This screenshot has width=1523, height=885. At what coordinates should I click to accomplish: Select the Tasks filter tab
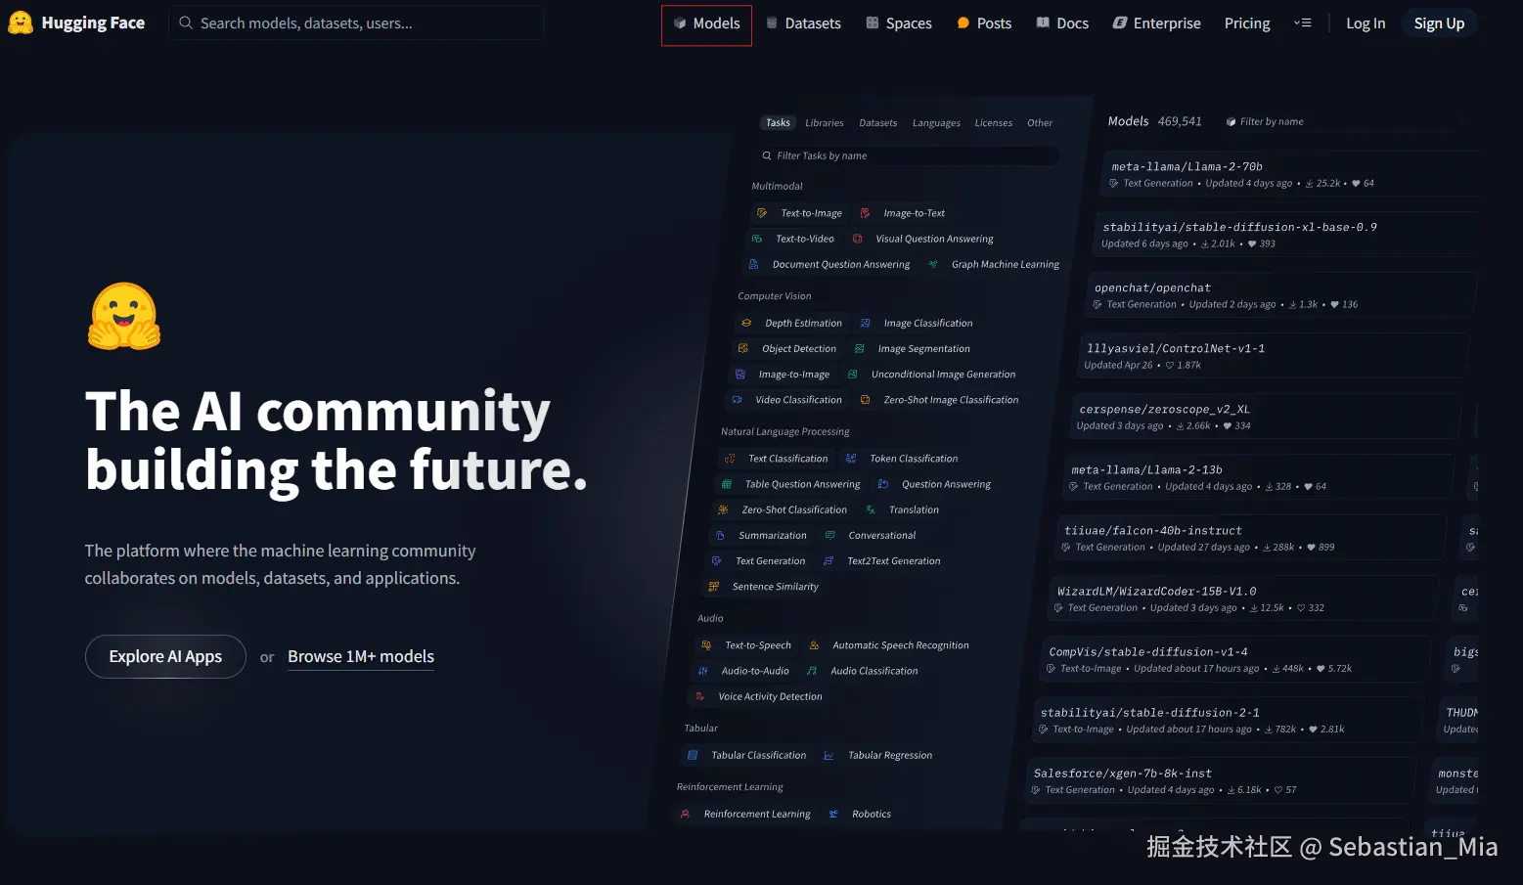pyautogui.click(x=778, y=123)
